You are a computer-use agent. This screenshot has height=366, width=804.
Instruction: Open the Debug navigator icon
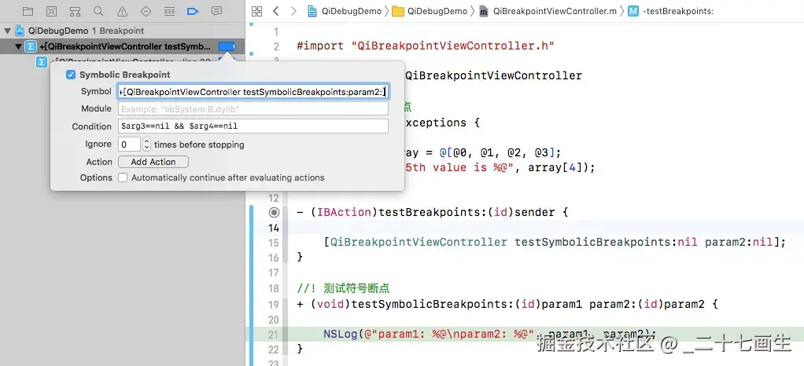169,11
